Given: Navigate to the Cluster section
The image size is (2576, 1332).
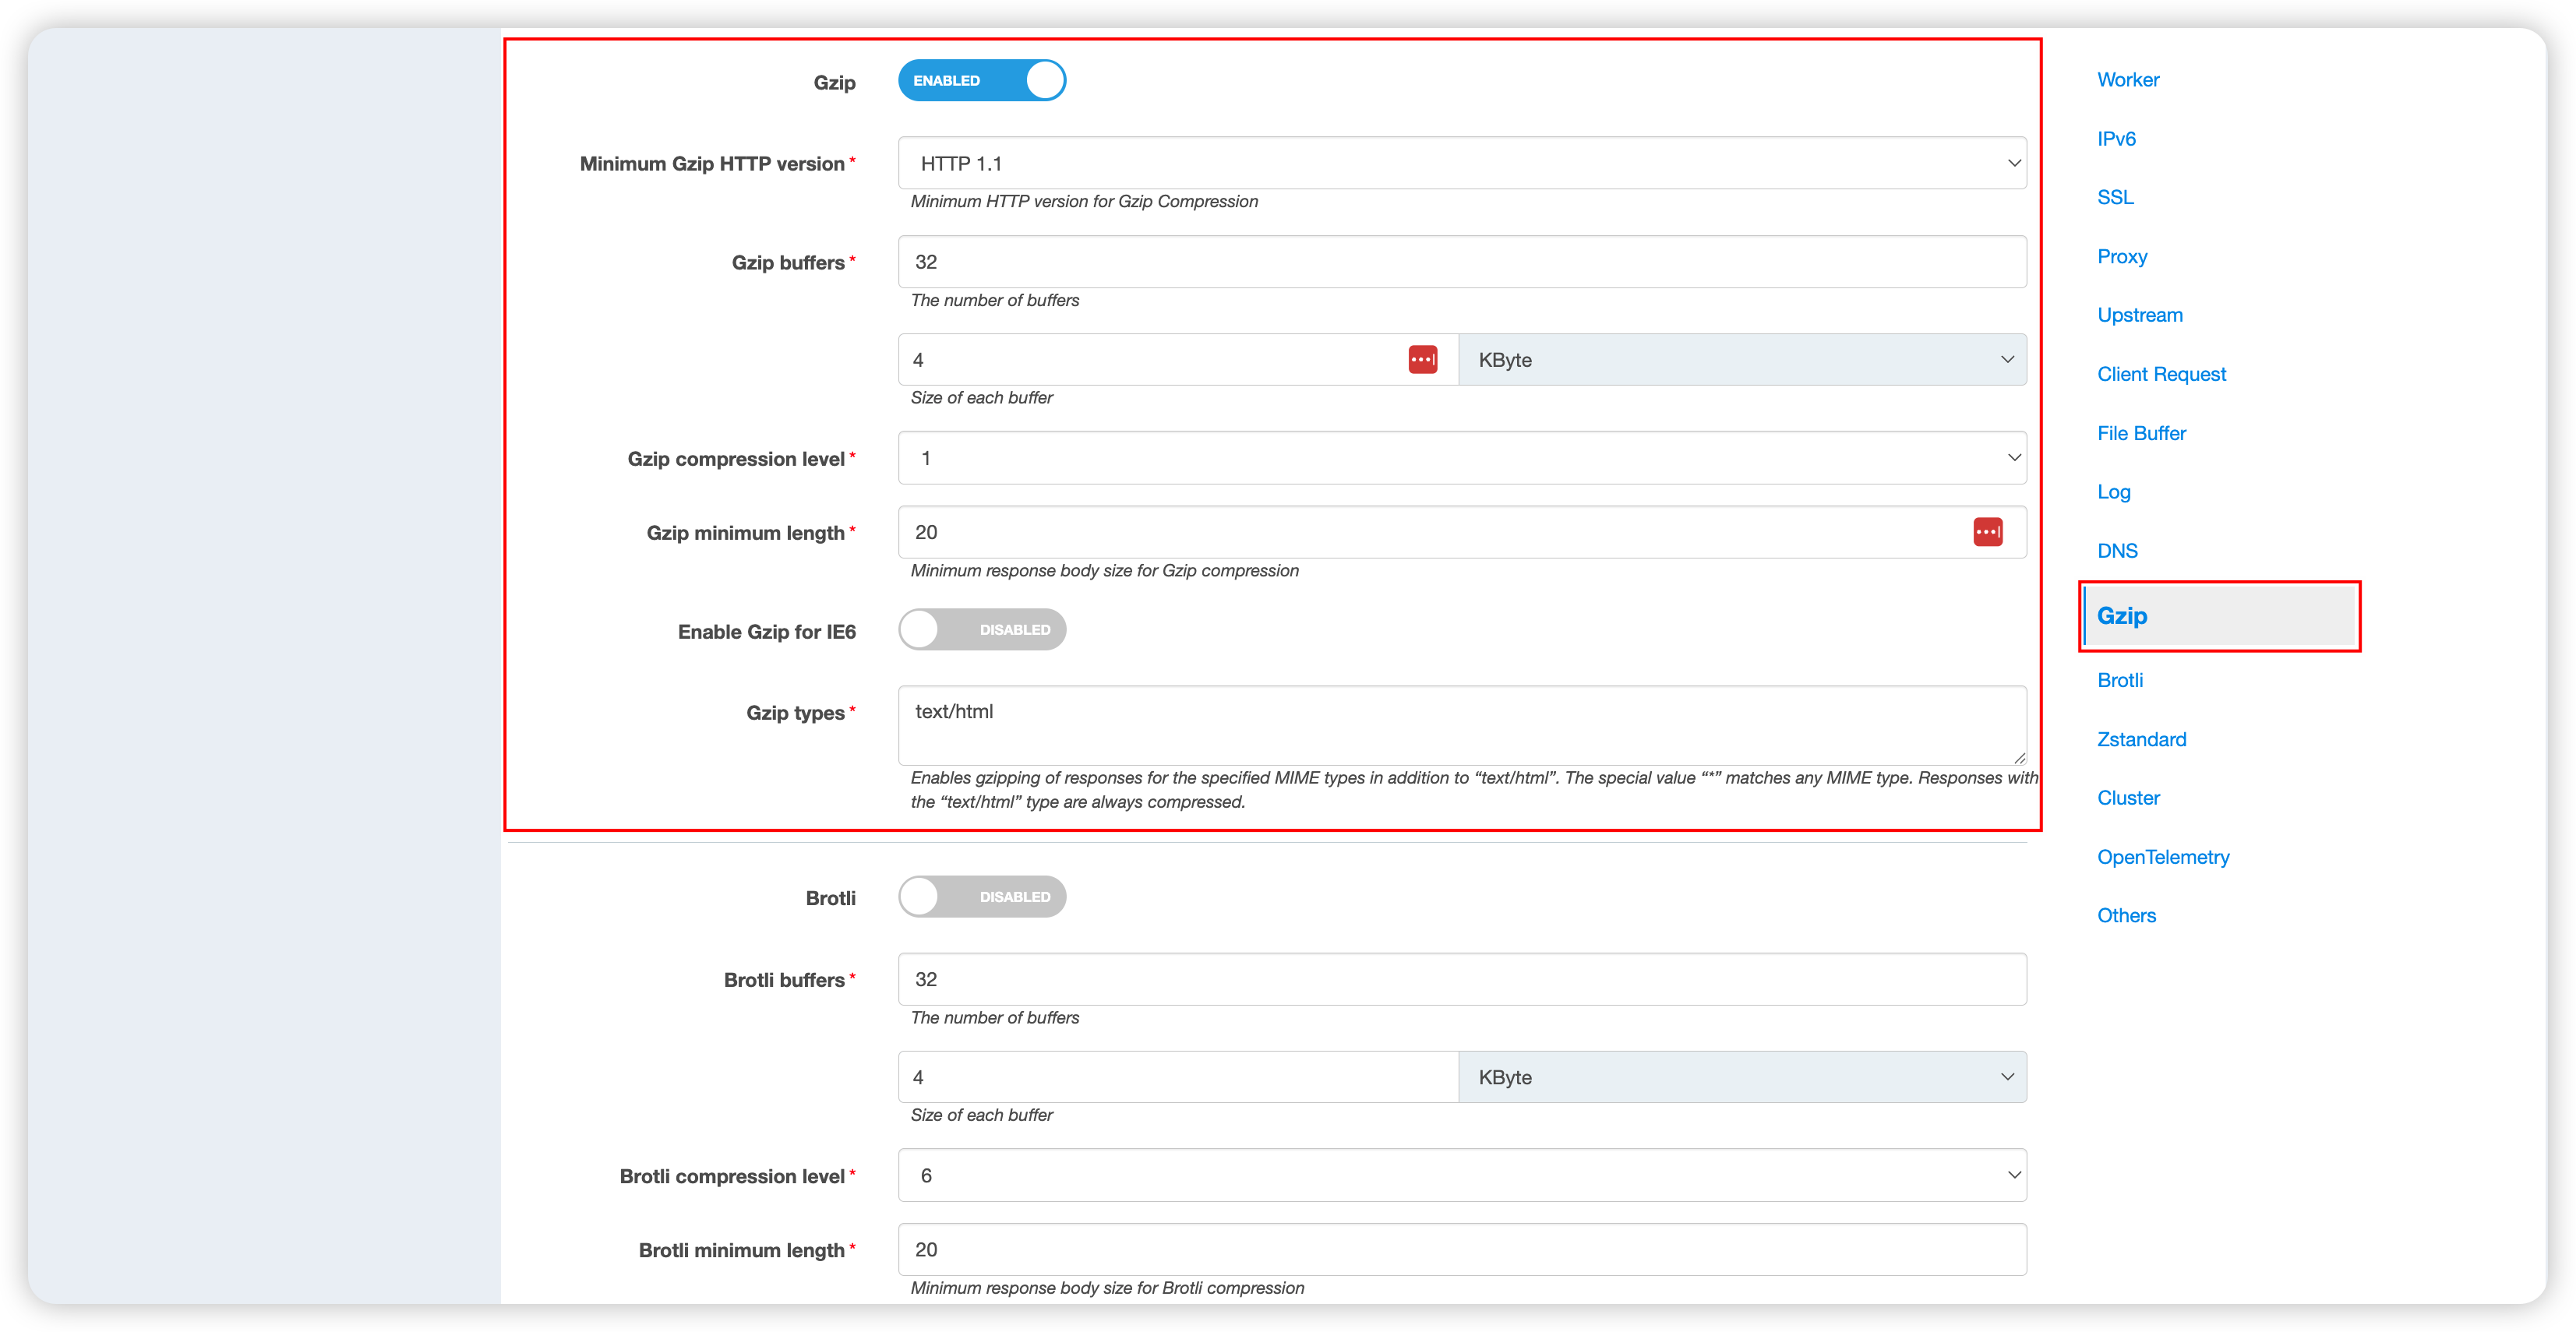Looking at the screenshot, I should 2128,799.
